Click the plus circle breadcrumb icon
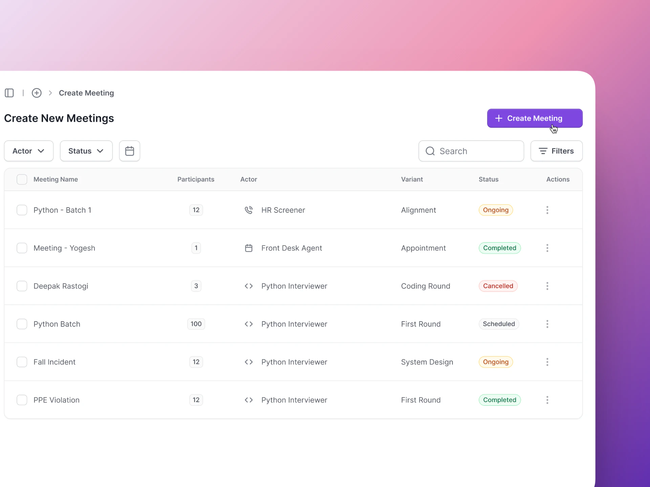The image size is (650, 487). (37, 93)
